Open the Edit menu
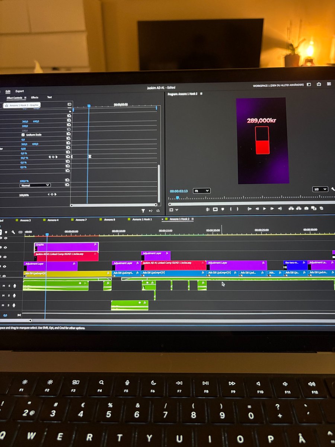This screenshot has height=447, width=335. point(8,91)
